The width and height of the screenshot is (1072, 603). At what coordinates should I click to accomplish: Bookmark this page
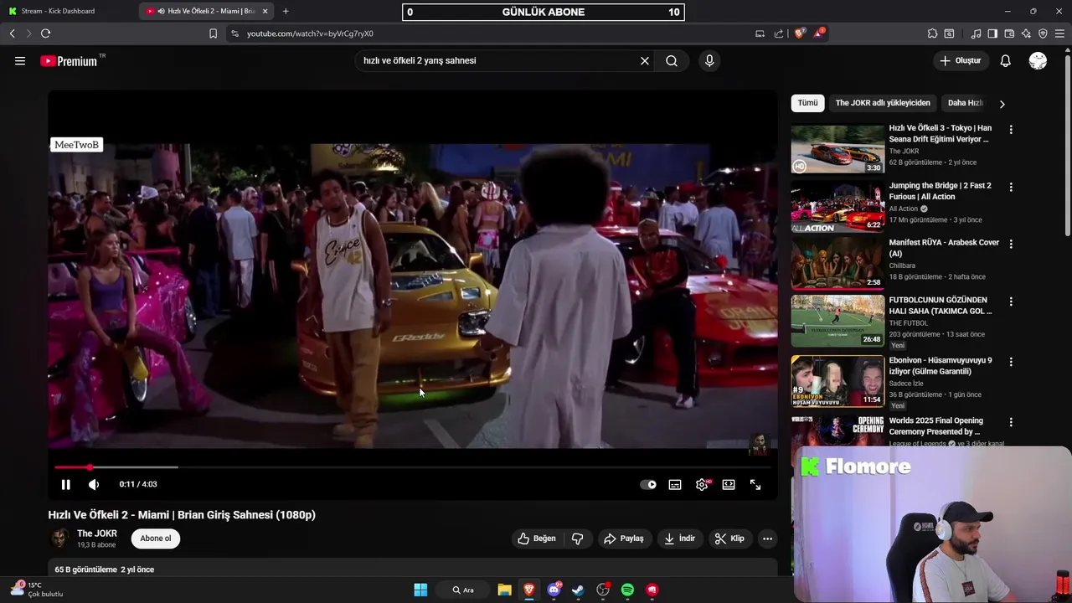click(x=213, y=33)
